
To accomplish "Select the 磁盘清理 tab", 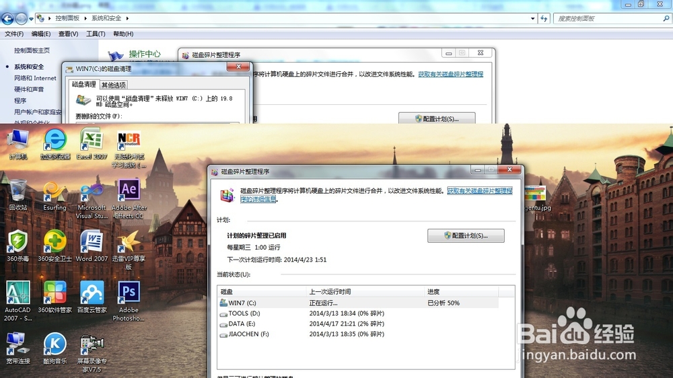I will (83, 85).
